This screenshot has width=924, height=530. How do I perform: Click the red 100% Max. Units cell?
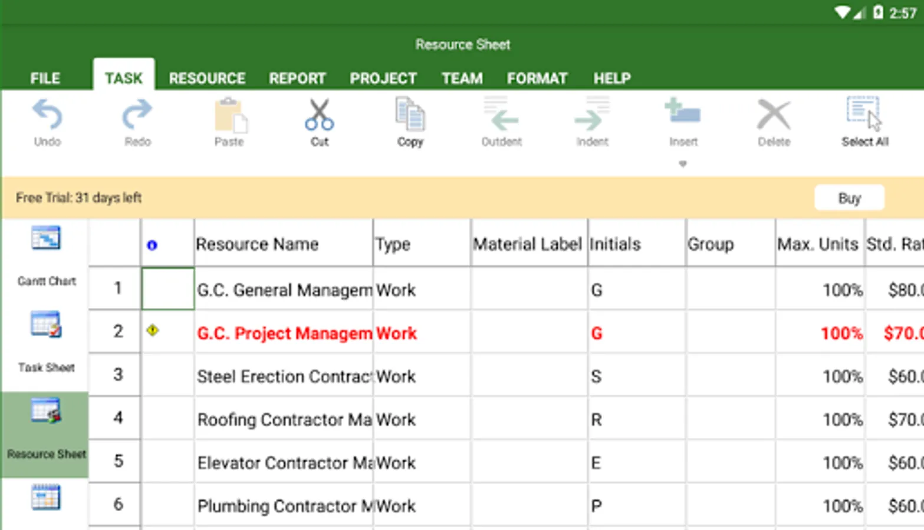[820, 332]
